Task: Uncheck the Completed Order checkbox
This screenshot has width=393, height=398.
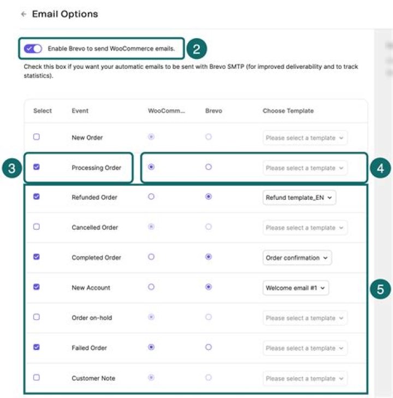Action: (37, 257)
